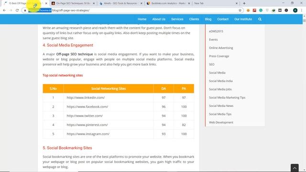This screenshot has width=306, height=172.
Task: Click the 4. Social Media Engagement heading
Action: coord(68,45)
